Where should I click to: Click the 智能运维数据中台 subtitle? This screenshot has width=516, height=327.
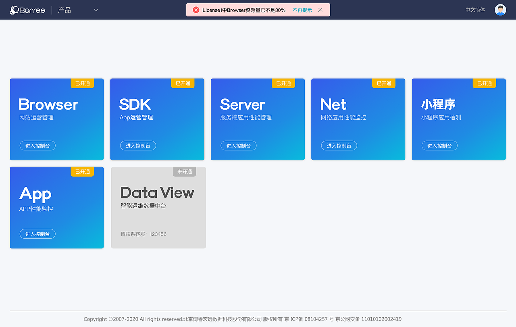tap(143, 206)
